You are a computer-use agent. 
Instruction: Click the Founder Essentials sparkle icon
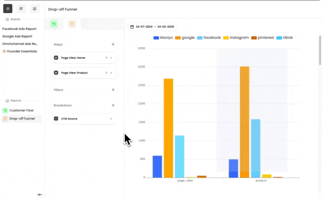coord(4,51)
